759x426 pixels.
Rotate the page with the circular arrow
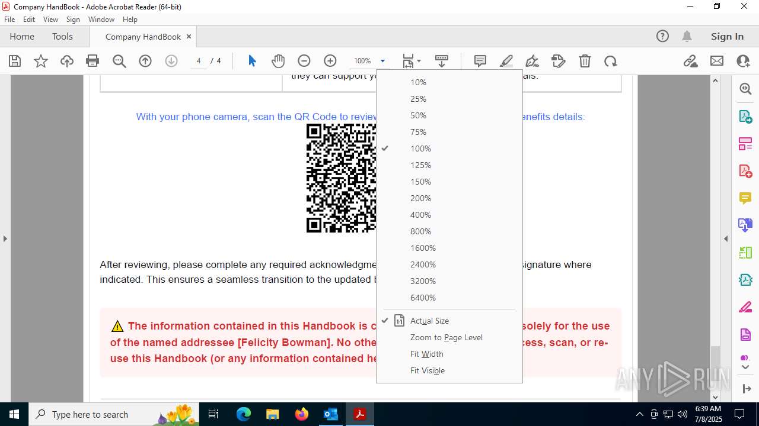[610, 61]
